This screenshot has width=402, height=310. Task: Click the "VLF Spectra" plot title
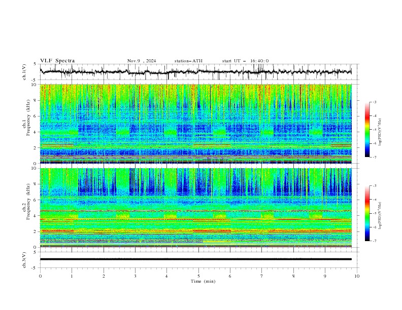click(57, 61)
